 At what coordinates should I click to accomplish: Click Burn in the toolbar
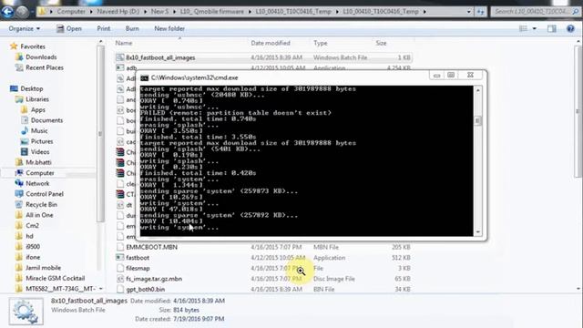pos(132,28)
